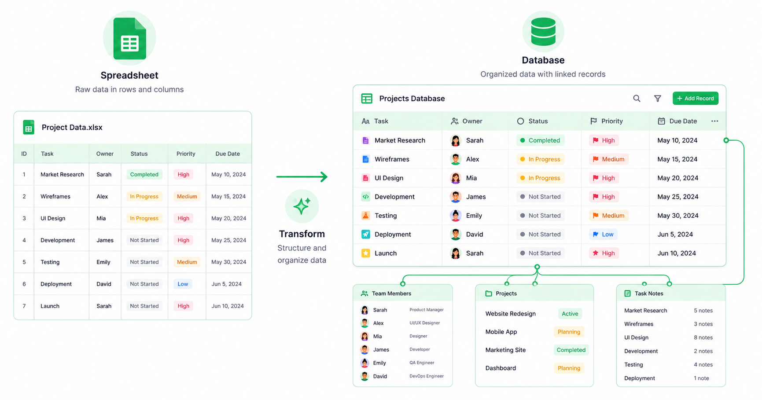The height and width of the screenshot is (400, 762).
Task: Click the Deployment rocket icon in database
Action: tap(365, 234)
